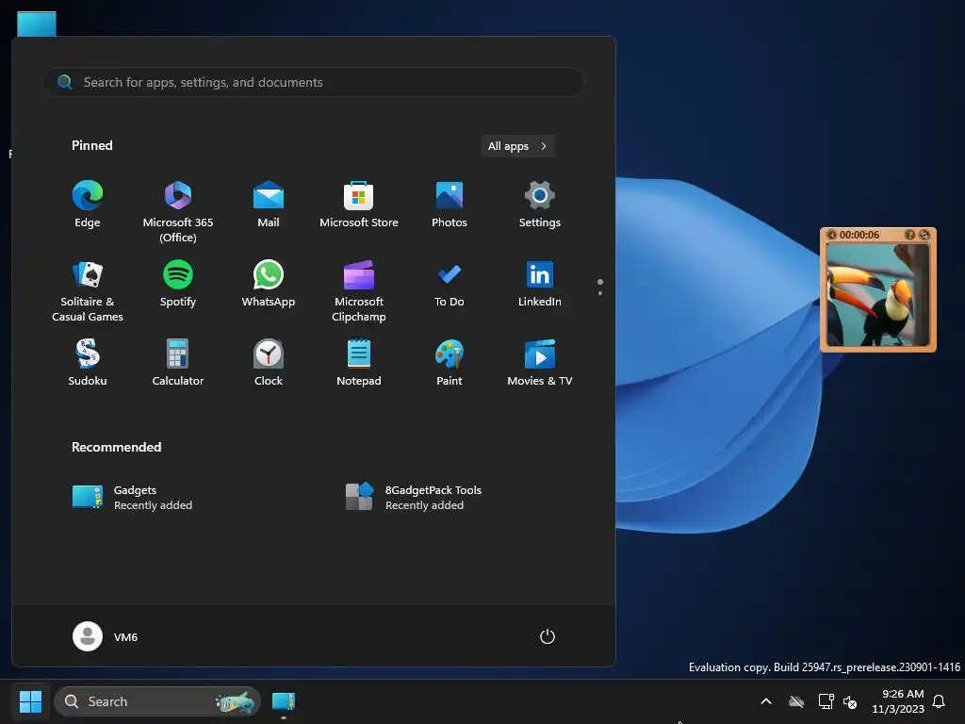Launch Movies & TV

(x=540, y=363)
